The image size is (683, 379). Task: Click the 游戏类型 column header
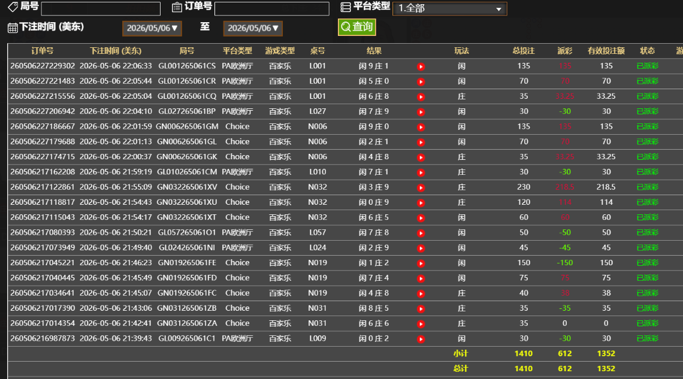(x=280, y=51)
